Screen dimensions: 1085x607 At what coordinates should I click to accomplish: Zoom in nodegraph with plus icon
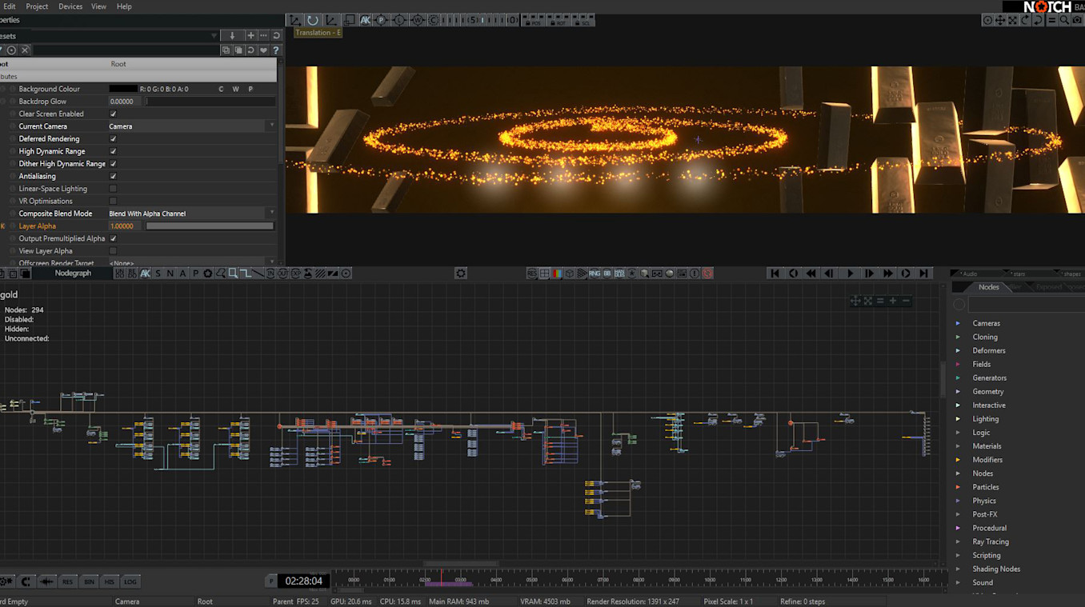pyautogui.click(x=893, y=301)
